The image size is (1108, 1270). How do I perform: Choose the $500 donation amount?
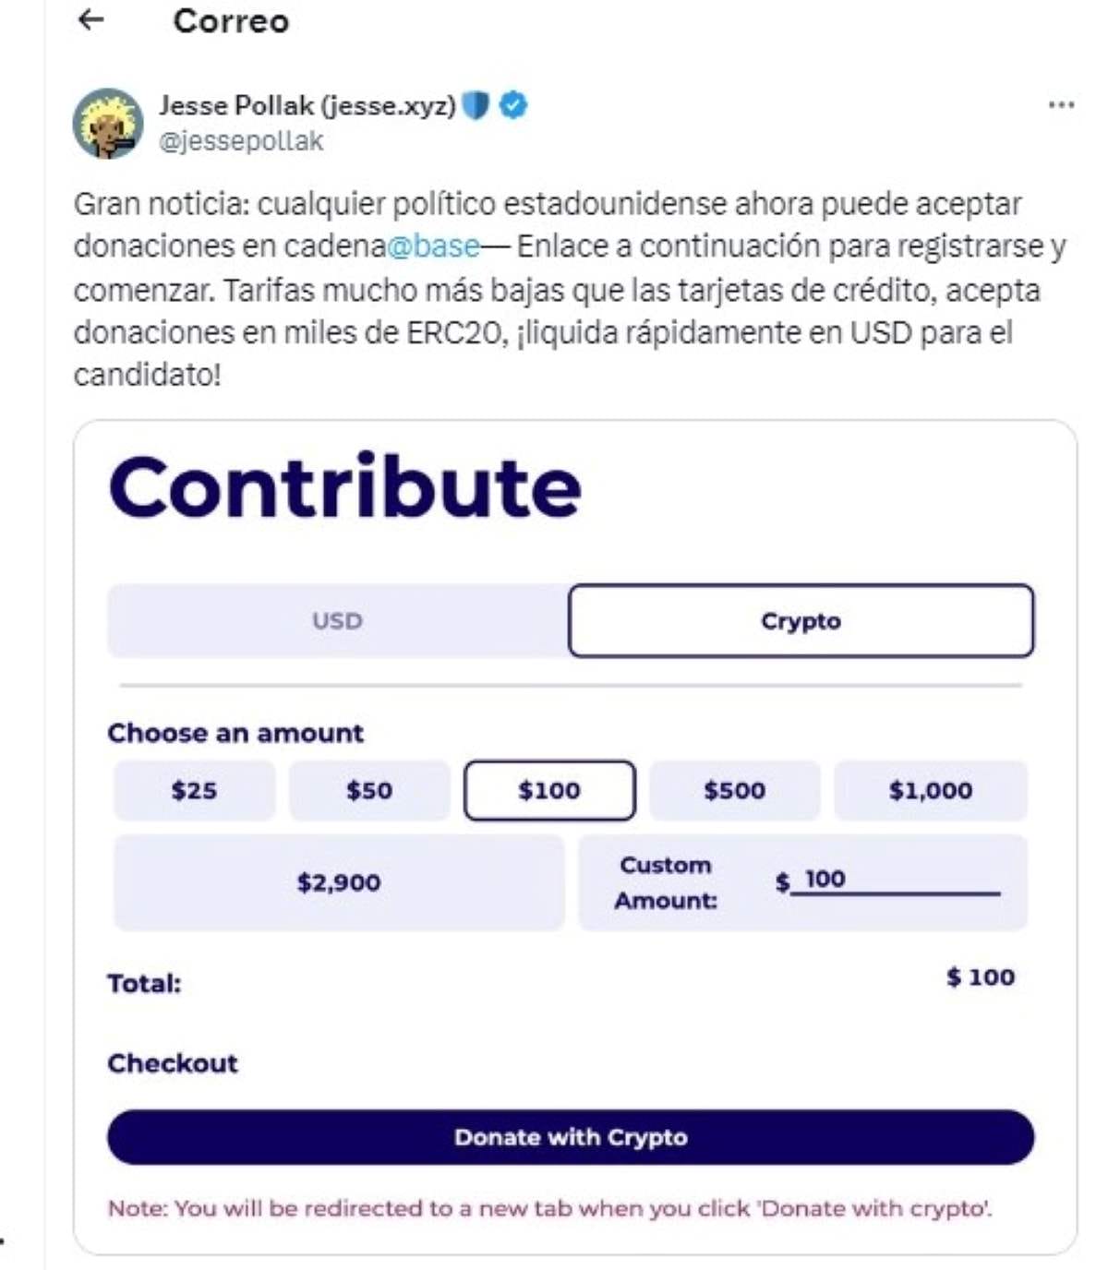[x=734, y=791]
